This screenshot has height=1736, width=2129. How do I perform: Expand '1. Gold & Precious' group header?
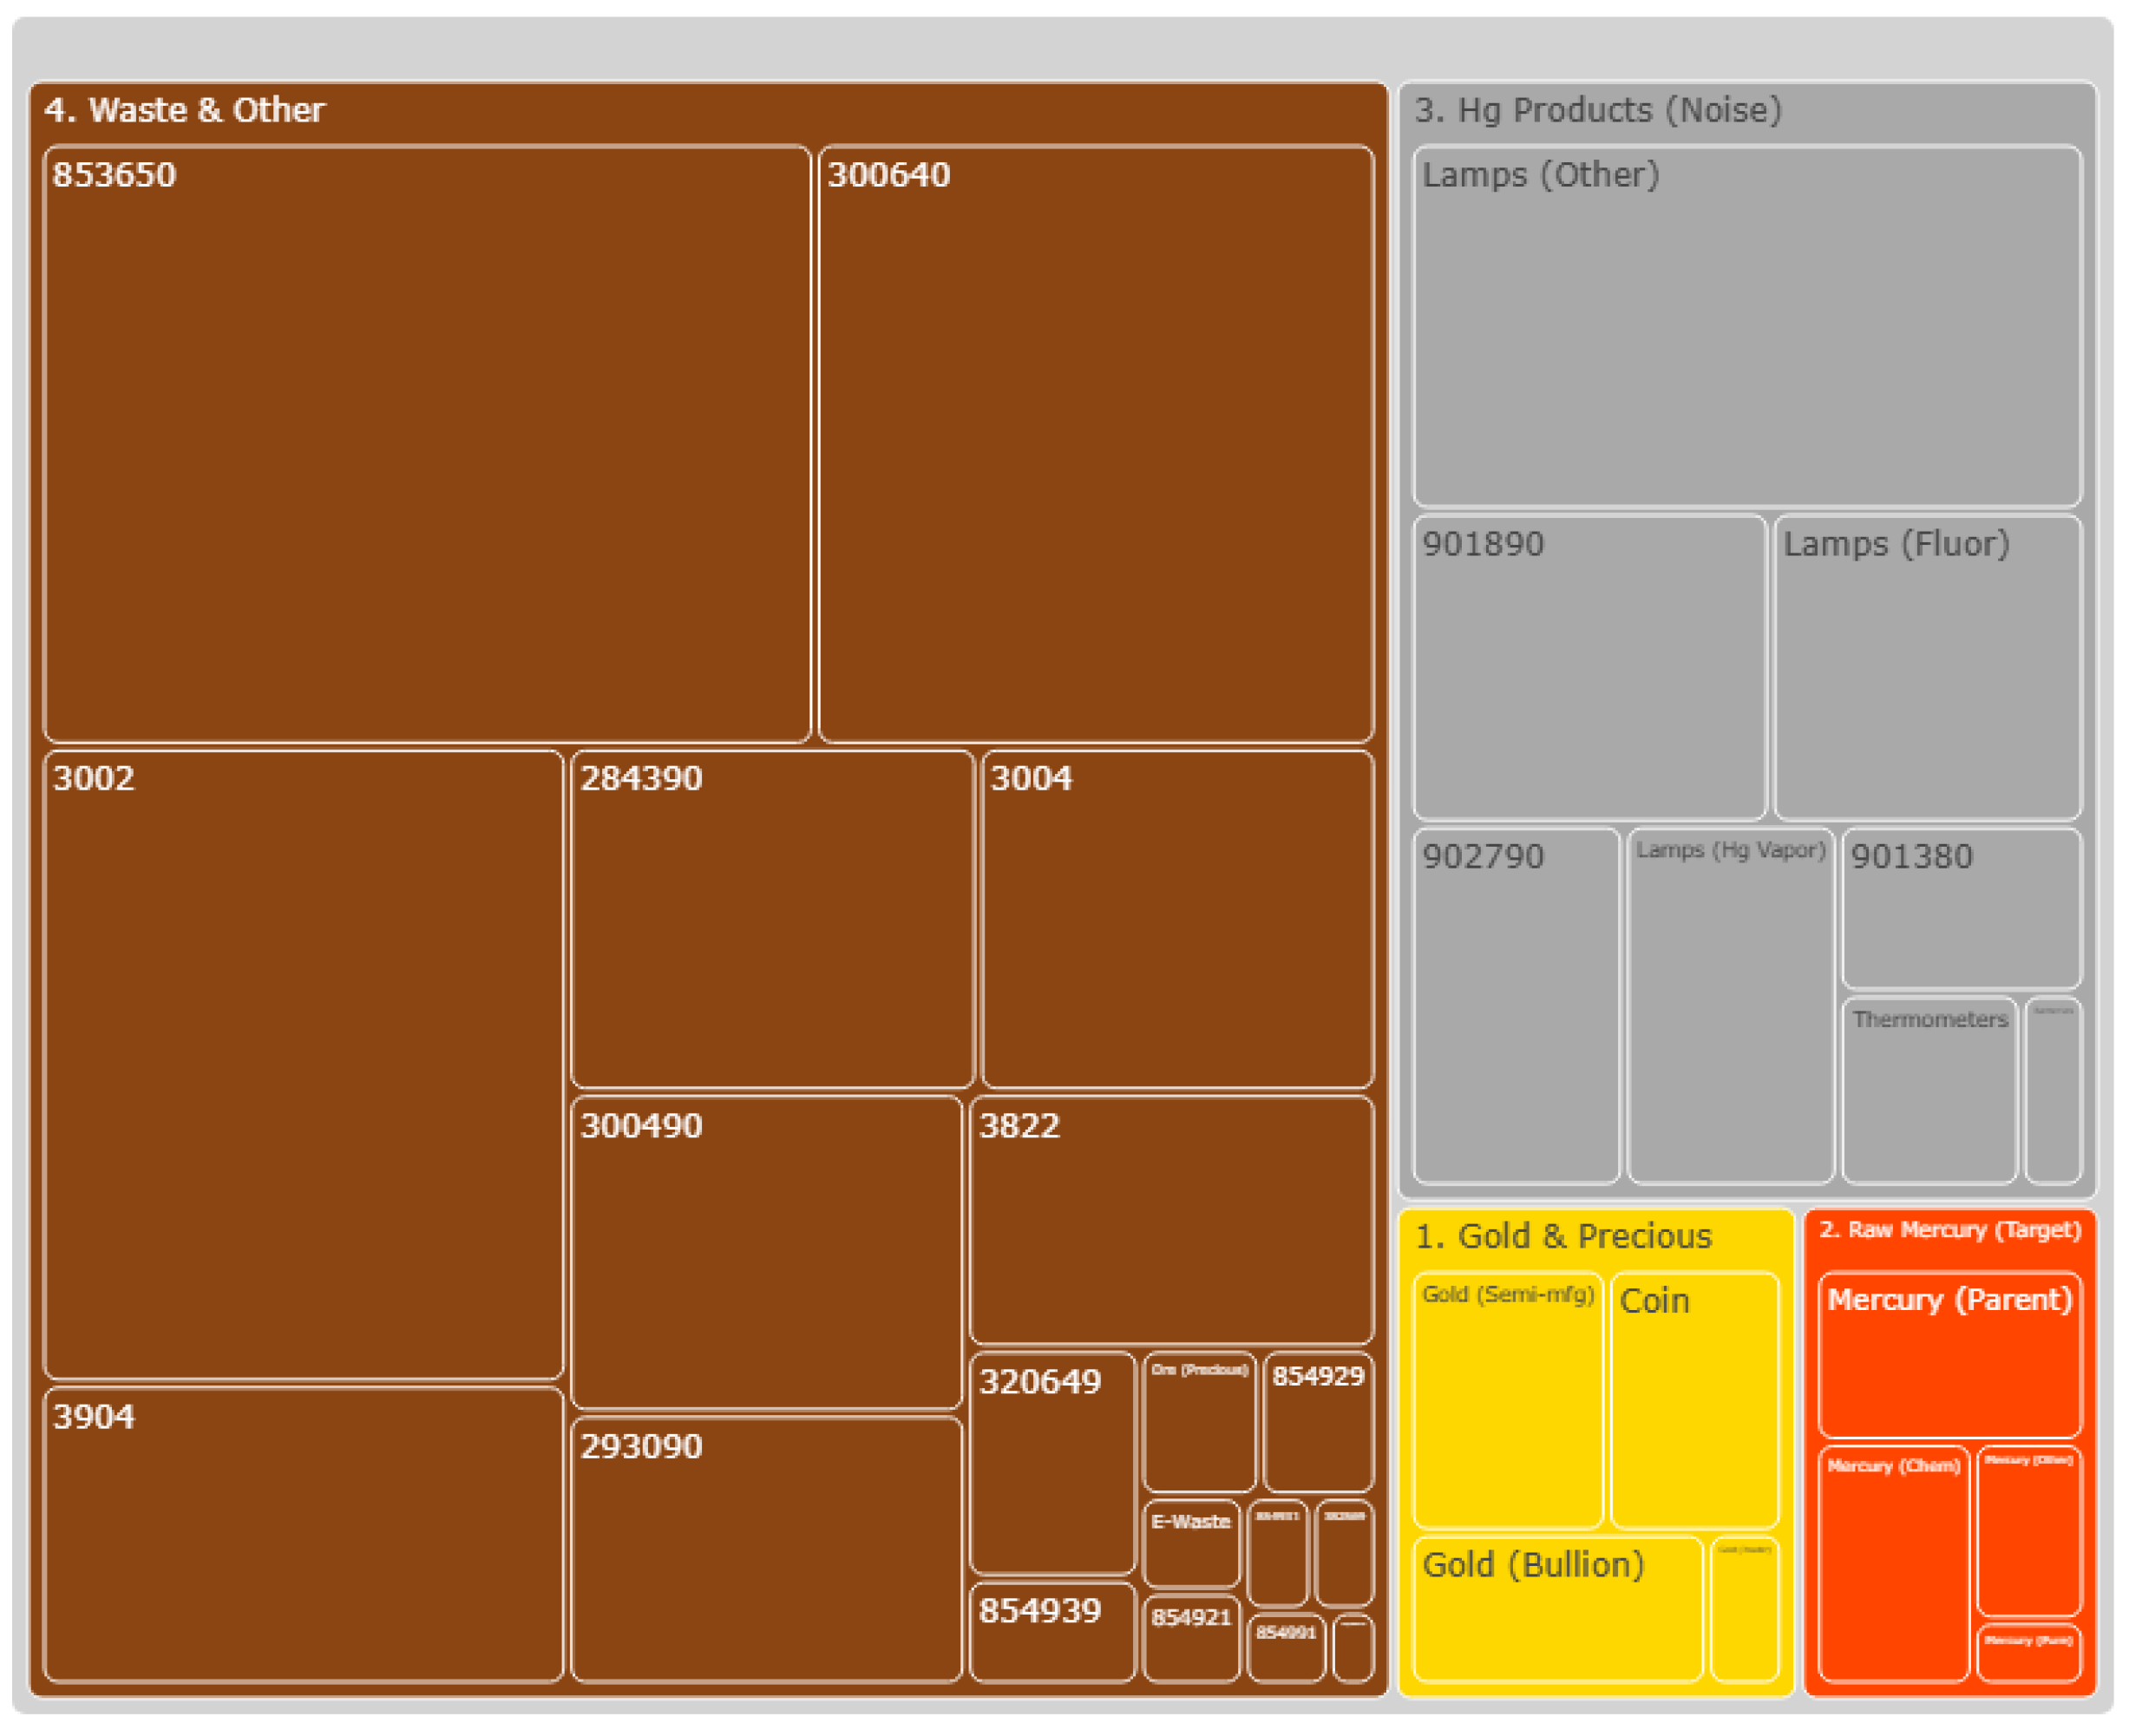click(x=1563, y=1236)
